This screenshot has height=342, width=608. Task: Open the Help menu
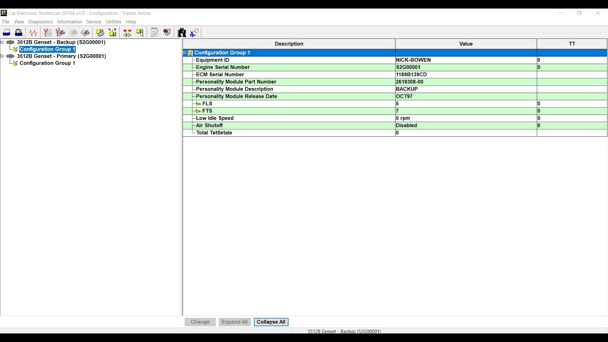[131, 22]
